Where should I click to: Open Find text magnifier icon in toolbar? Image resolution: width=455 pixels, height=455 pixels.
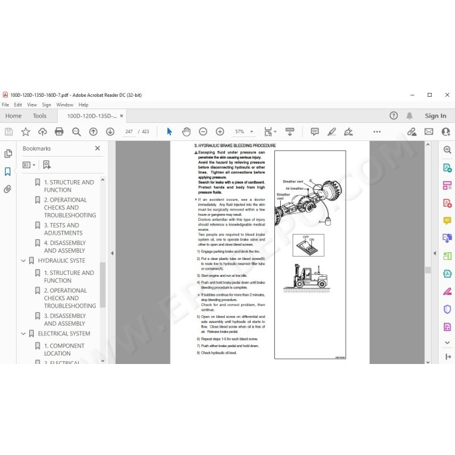coord(76,132)
